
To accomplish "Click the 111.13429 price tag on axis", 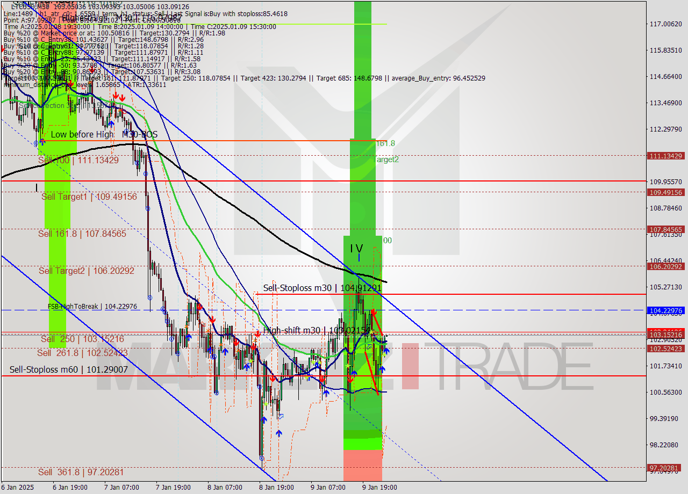I will pyautogui.click(x=666, y=156).
